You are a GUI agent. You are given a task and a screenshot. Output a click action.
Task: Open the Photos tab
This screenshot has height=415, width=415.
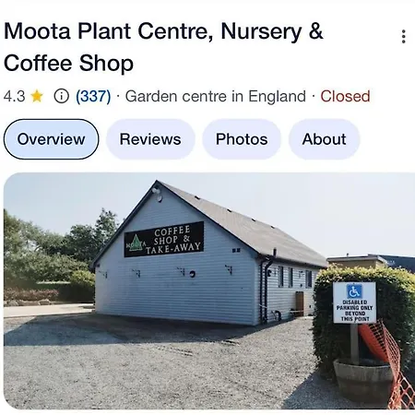(x=242, y=139)
